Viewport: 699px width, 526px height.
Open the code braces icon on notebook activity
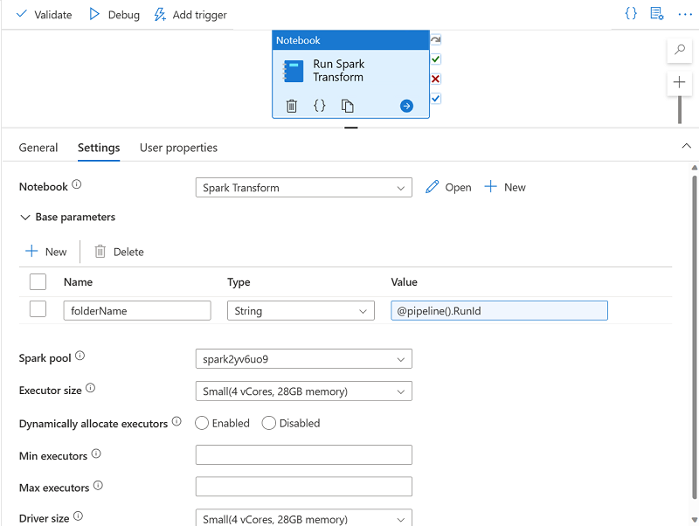320,106
